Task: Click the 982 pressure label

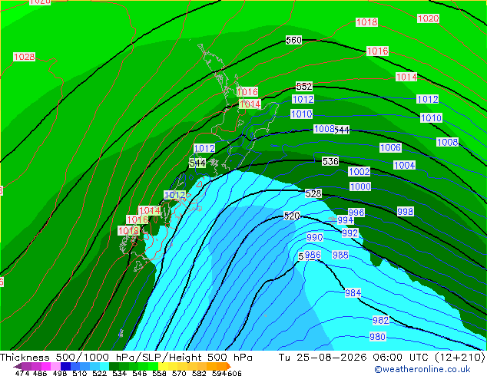Action: 380,320
